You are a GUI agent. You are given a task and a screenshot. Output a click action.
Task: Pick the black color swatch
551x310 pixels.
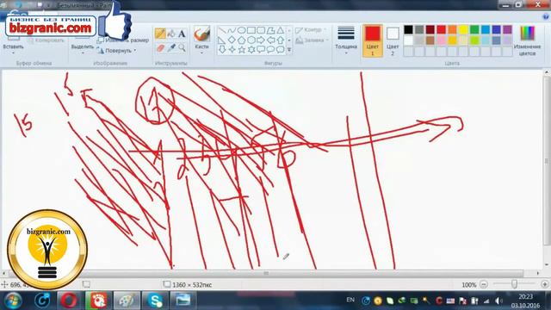tap(408, 29)
